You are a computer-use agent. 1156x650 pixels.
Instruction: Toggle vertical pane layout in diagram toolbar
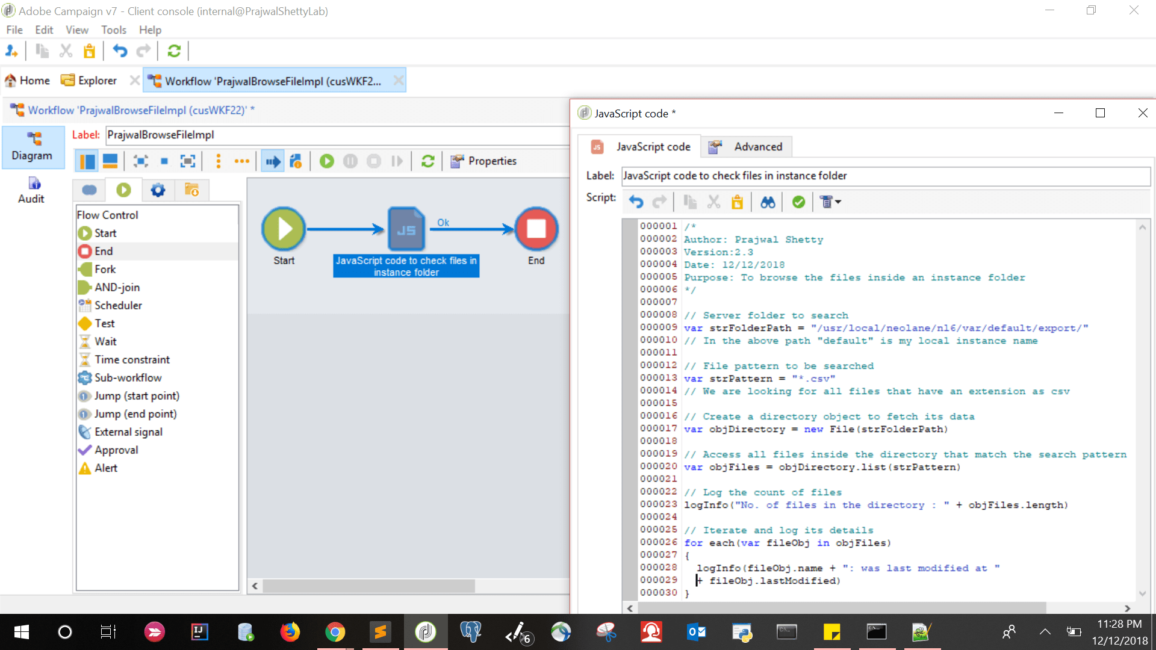[87, 161]
